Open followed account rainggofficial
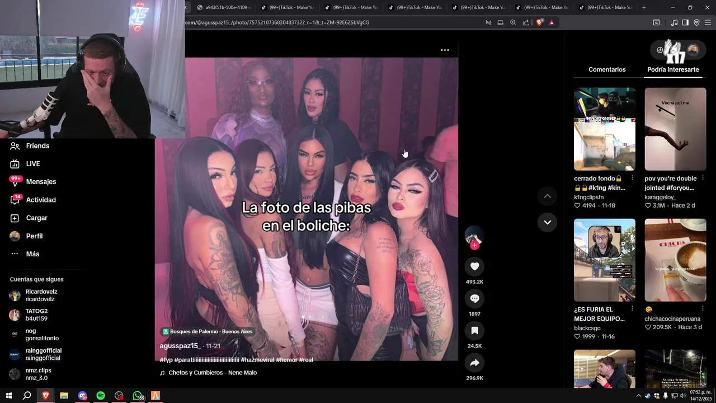716x403 pixels. pos(35,354)
